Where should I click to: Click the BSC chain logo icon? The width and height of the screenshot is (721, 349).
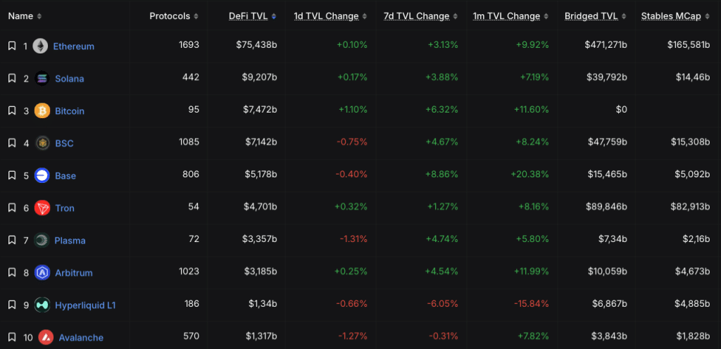pos(42,143)
